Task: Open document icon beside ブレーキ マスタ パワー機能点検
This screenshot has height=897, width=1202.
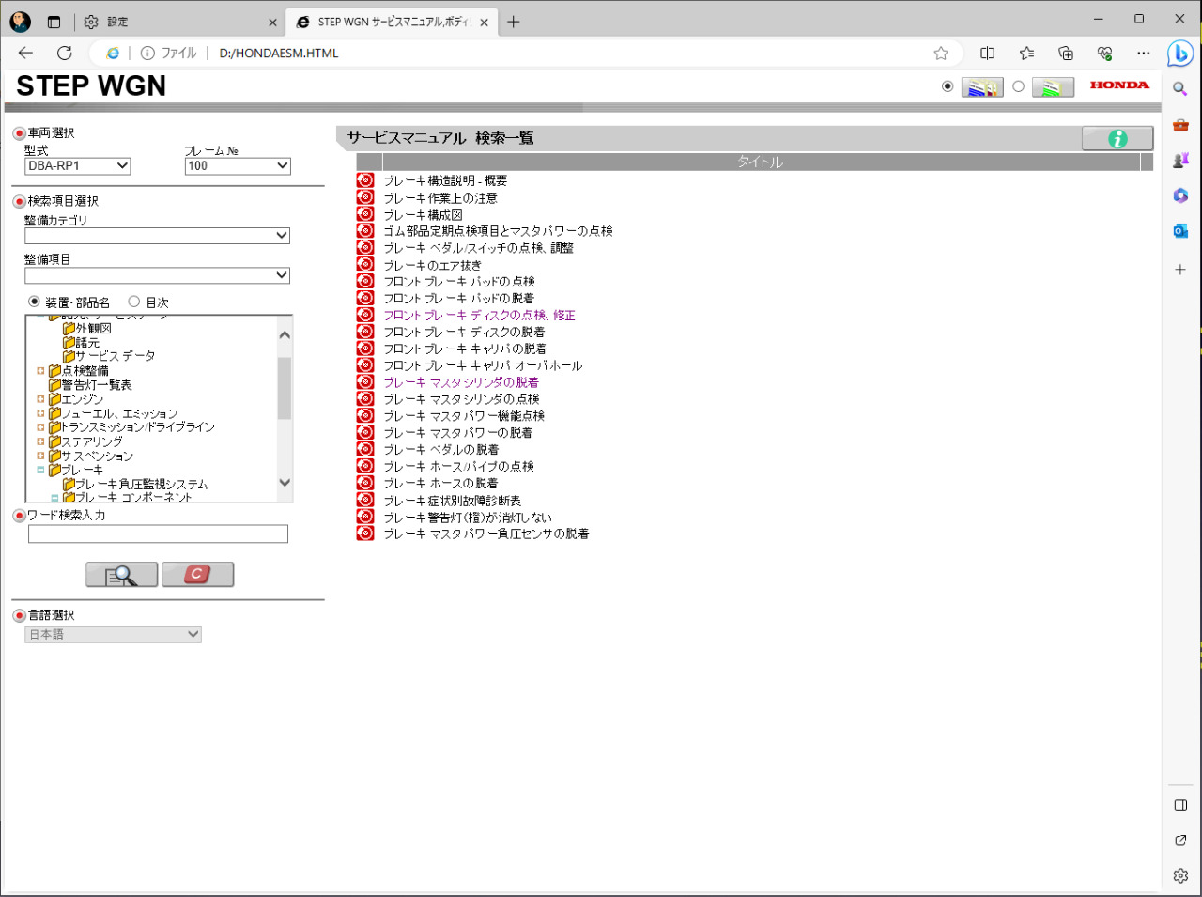Action: point(365,415)
